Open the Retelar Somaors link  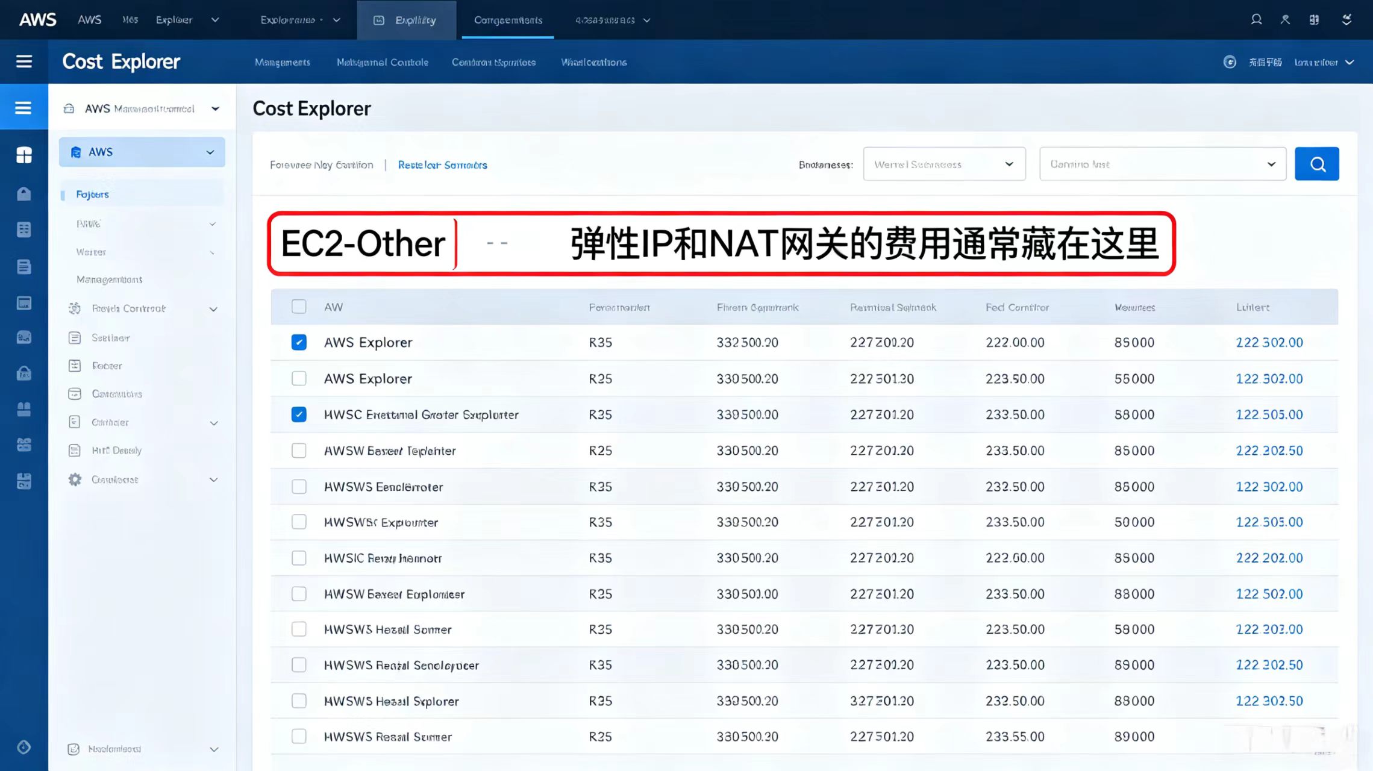pyautogui.click(x=443, y=165)
